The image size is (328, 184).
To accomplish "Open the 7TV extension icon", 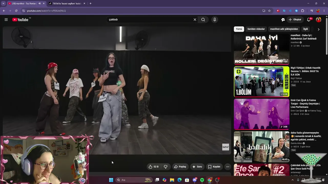I will [x=284, y=11].
